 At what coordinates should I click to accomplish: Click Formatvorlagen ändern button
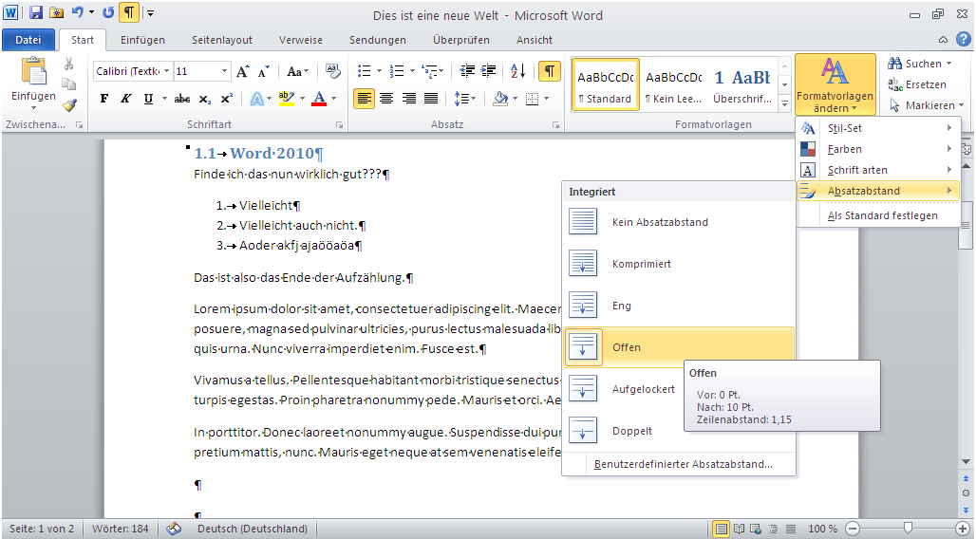[835, 84]
